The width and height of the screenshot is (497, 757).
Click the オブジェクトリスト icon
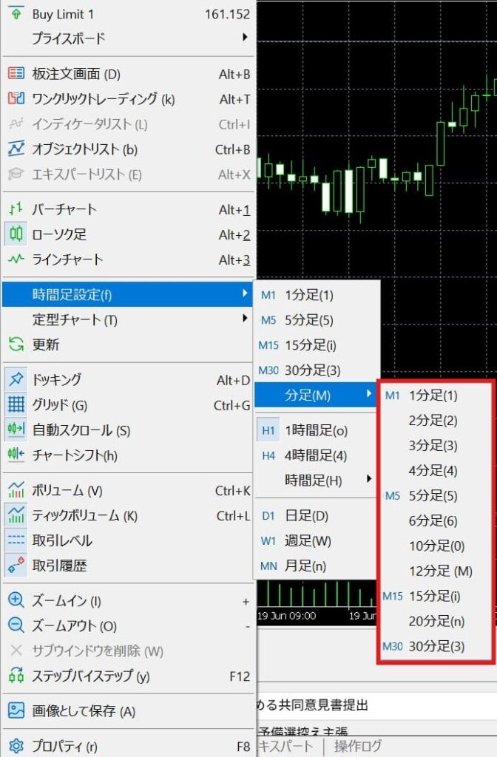(x=16, y=149)
